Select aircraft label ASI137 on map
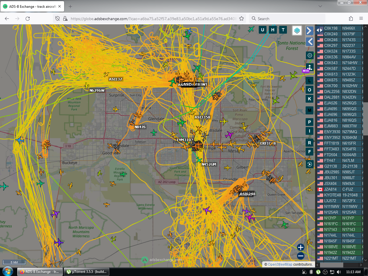 116,79
